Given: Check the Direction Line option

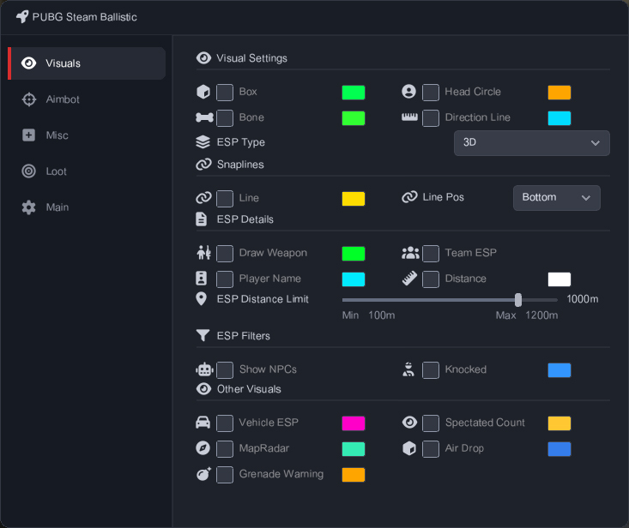Looking at the screenshot, I should (431, 118).
